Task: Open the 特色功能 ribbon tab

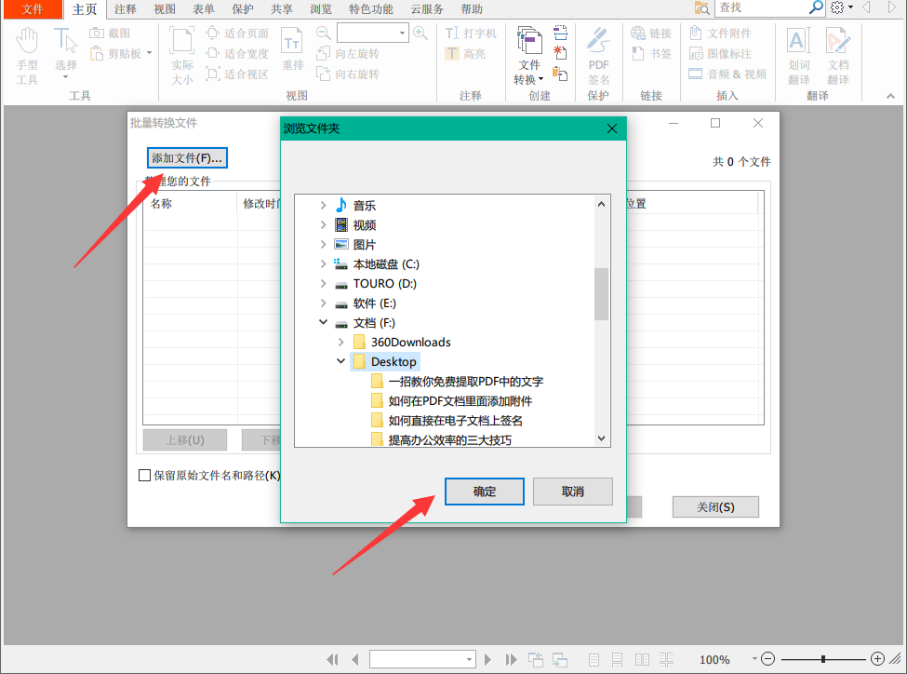Action: point(371,9)
